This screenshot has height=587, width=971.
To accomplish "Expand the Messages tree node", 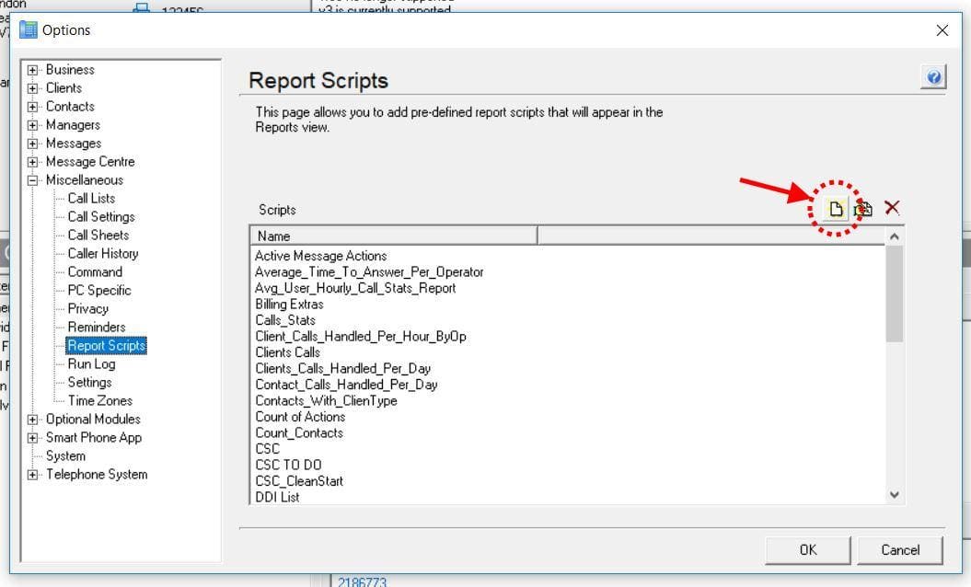I will [x=33, y=144].
